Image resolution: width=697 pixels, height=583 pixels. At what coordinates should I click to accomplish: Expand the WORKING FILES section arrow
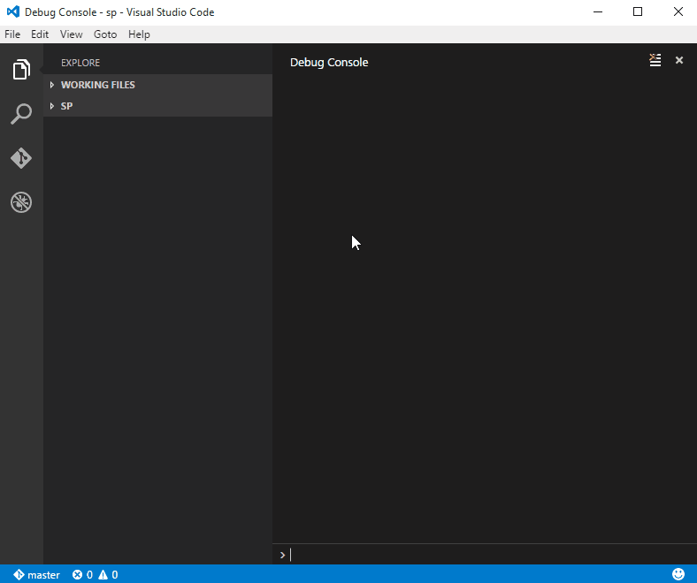[52, 85]
